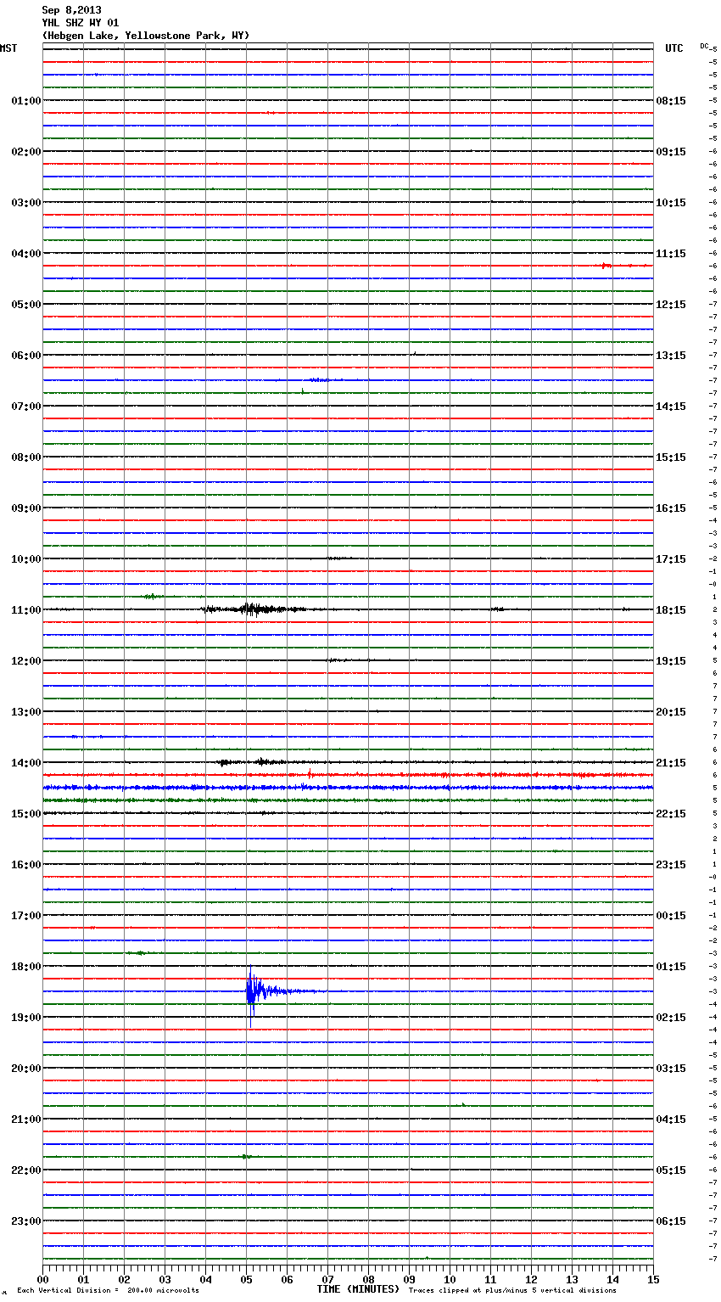Select the 14:00 MST time label

coord(25,763)
